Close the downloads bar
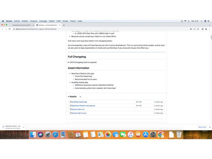The height and width of the screenshot is (159, 212). coord(210,127)
